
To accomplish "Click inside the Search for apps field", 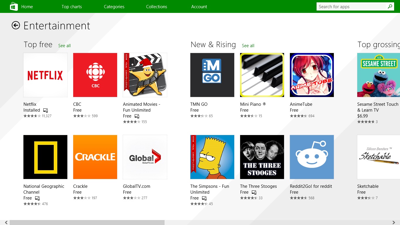I will pyautogui.click(x=351, y=6).
